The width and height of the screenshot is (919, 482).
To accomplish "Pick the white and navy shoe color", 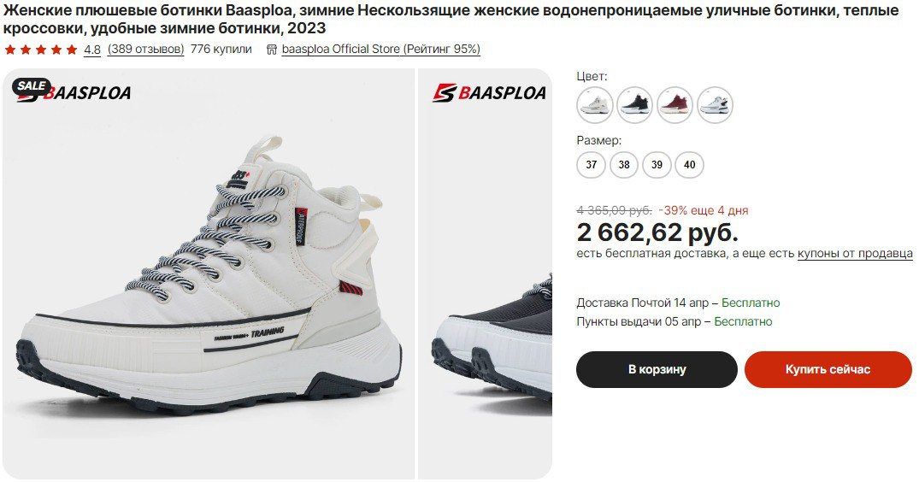I will [x=715, y=105].
